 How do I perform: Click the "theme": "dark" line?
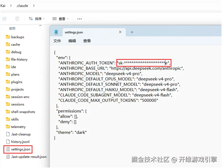coord(71,132)
